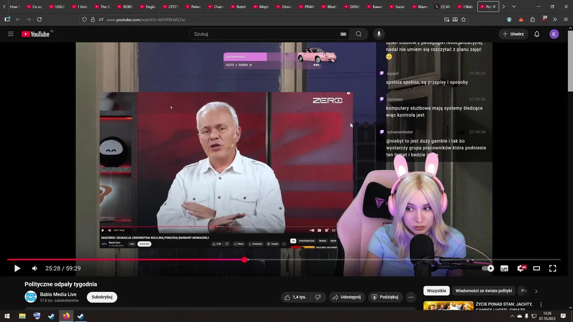The height and width of the screenshot is (322, 573).
Task: List all tabs dropdown arrow
Action: [x=513, y=7]
